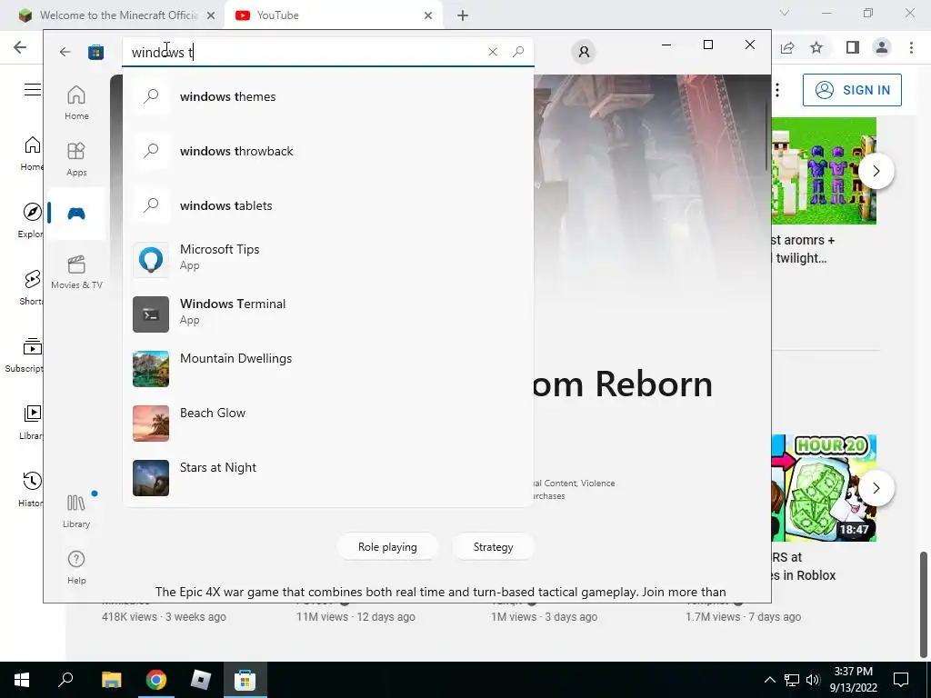931x698 pixels.
Task: Open Windows taskbar search
Action: (65, 680)
